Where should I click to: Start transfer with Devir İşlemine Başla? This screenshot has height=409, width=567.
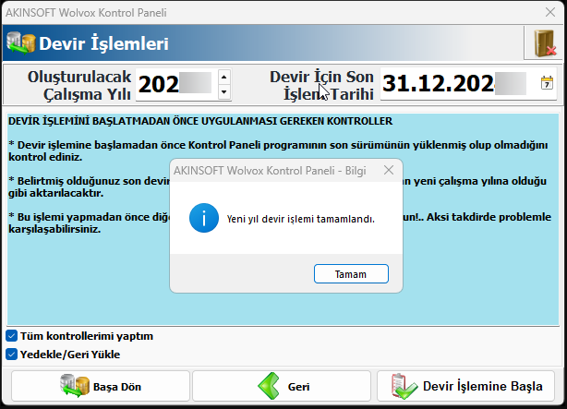465,386
